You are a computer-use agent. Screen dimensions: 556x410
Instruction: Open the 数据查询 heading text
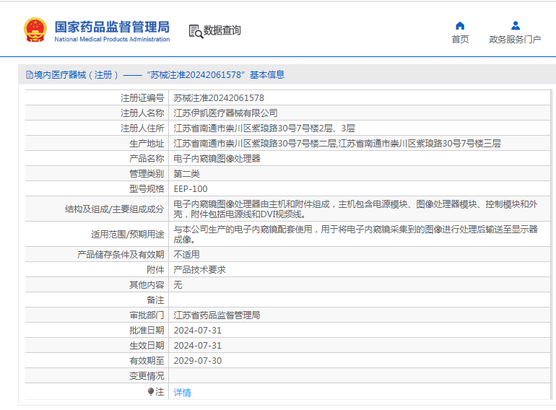(222, 30)
